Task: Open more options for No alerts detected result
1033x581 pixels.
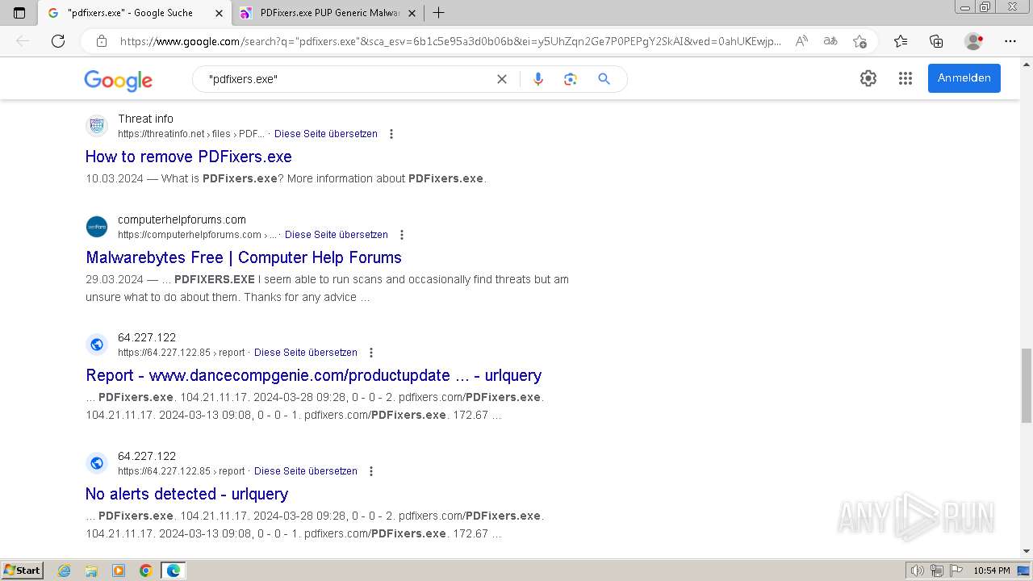Action: coord(371,471)
